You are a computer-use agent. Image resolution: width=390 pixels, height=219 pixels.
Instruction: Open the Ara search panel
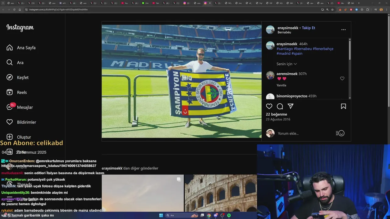(x=15, y=63)
